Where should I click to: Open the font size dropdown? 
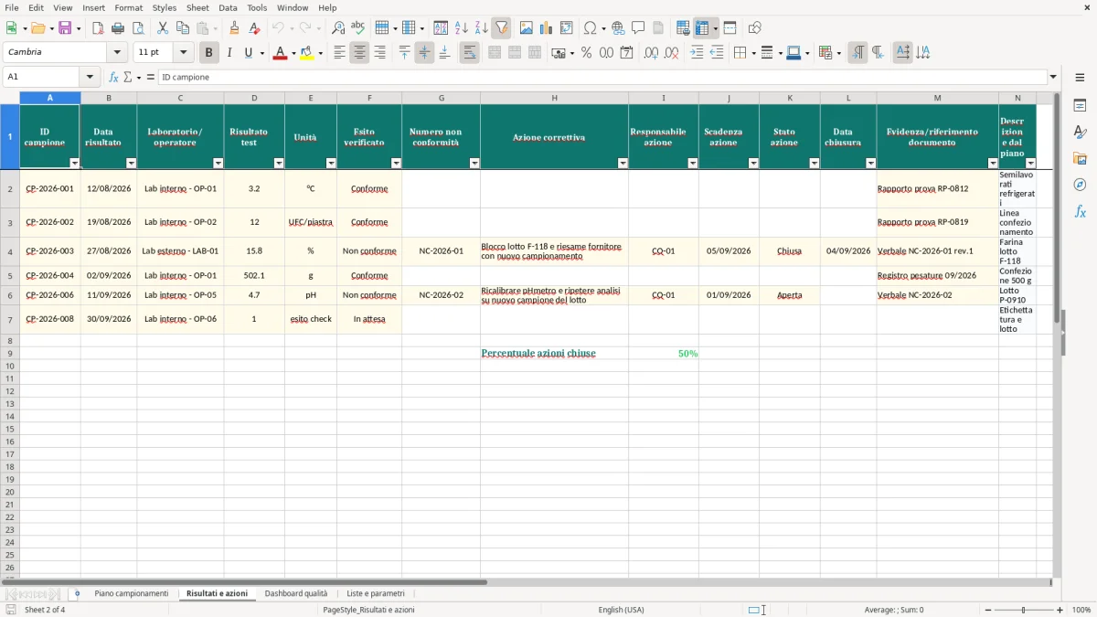[x=183, y=53]
